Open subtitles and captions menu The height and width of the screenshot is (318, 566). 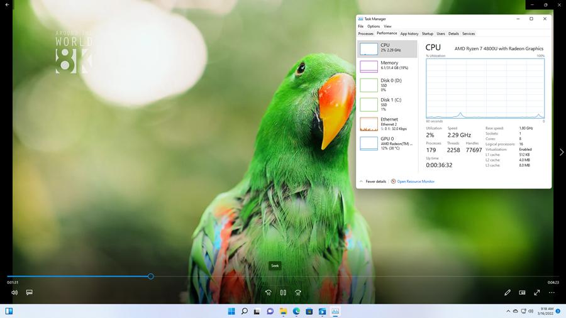tap(29, 292)
